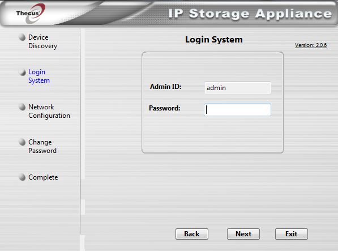338x251 pixels.
Task: Go Back to previous step
Action: (192, 234)
